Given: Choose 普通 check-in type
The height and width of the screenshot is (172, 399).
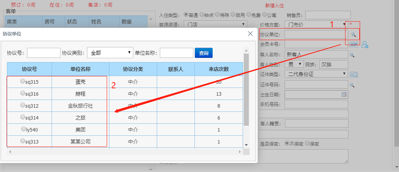Looking at the screenshot, I should pos(186,15).
